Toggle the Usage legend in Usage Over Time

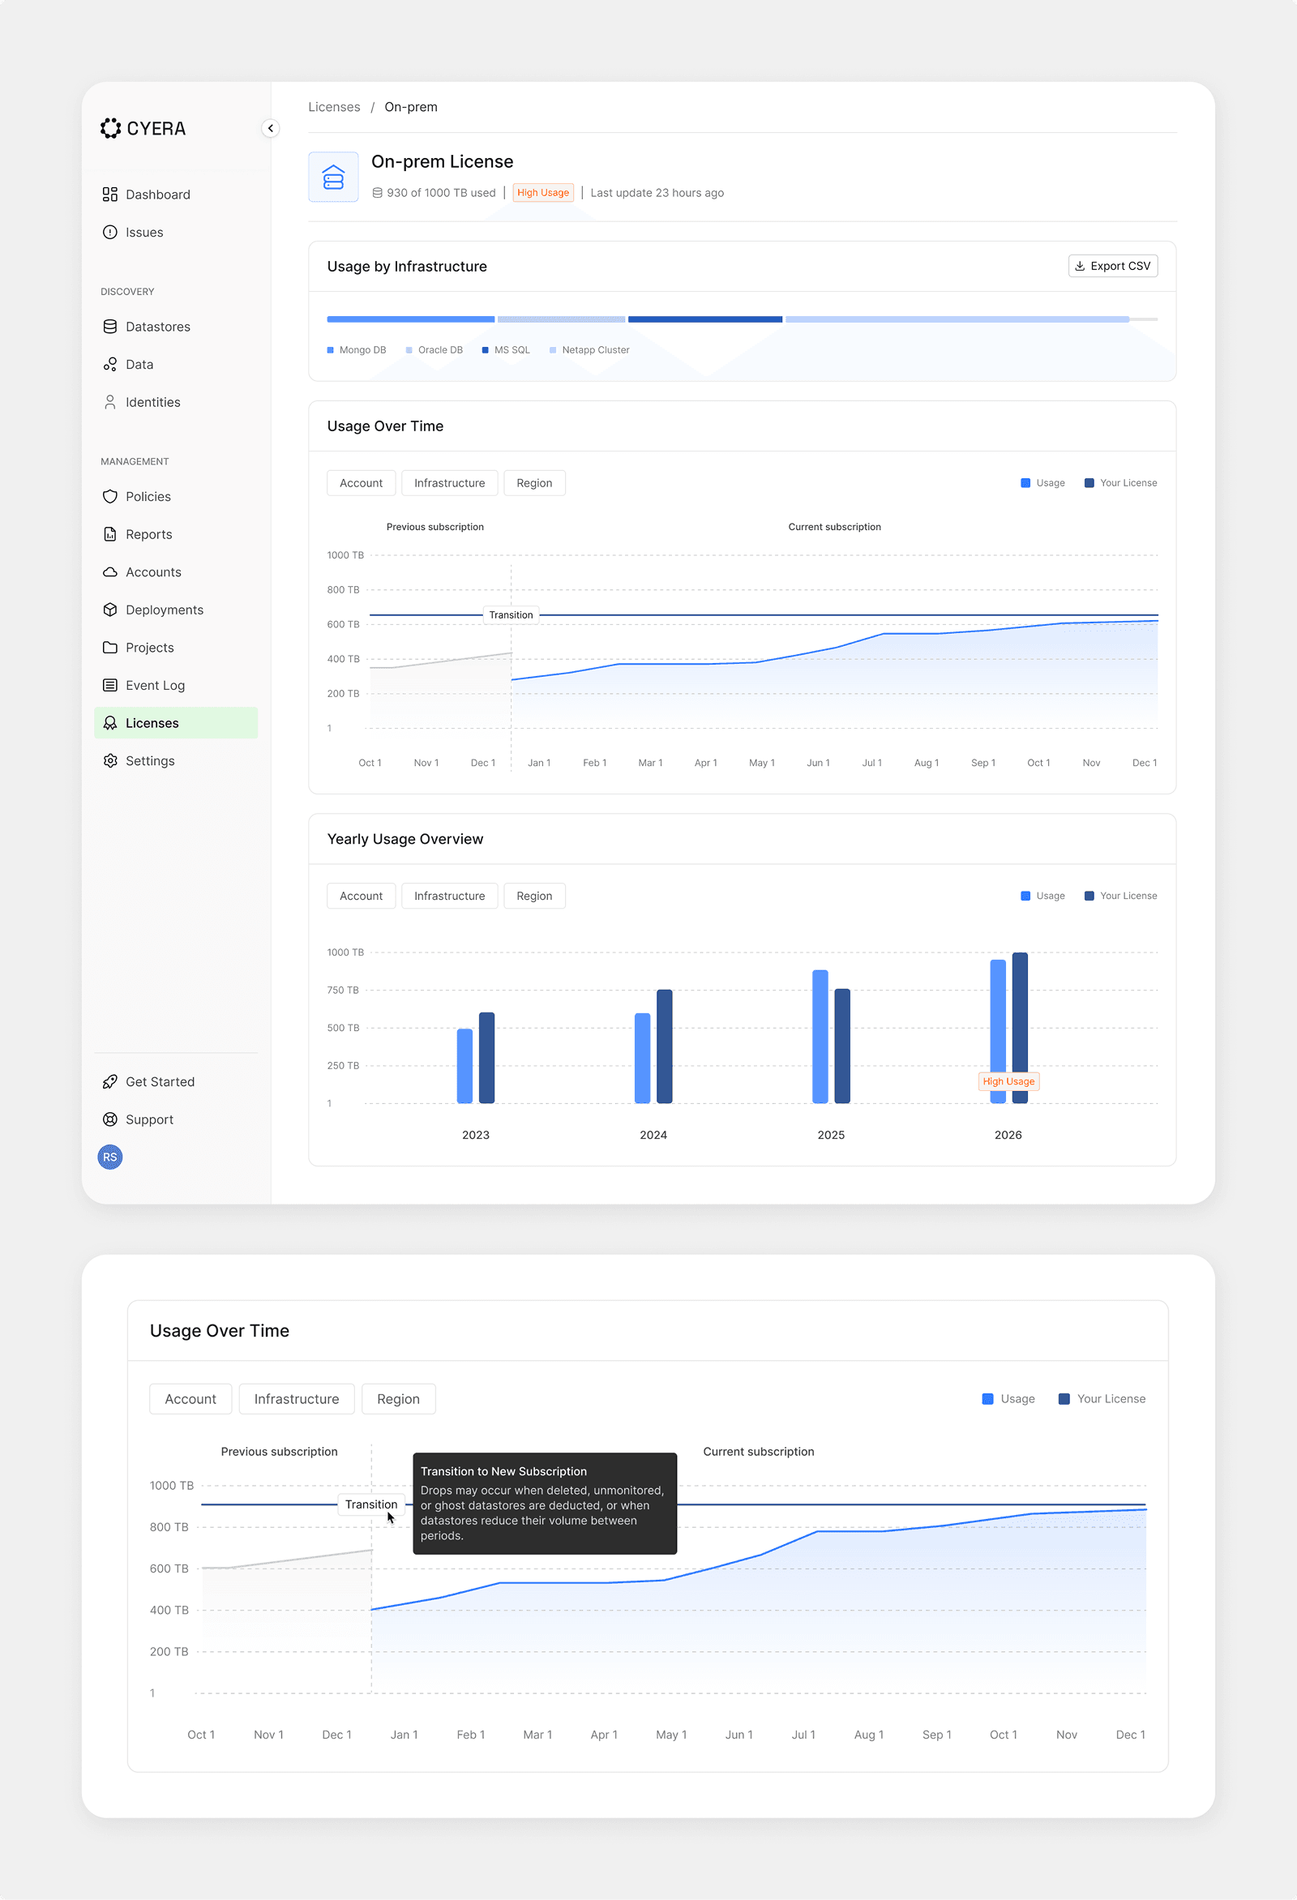1043,482
